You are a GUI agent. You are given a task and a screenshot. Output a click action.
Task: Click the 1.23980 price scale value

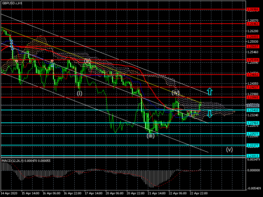click(x=253, y=94)
